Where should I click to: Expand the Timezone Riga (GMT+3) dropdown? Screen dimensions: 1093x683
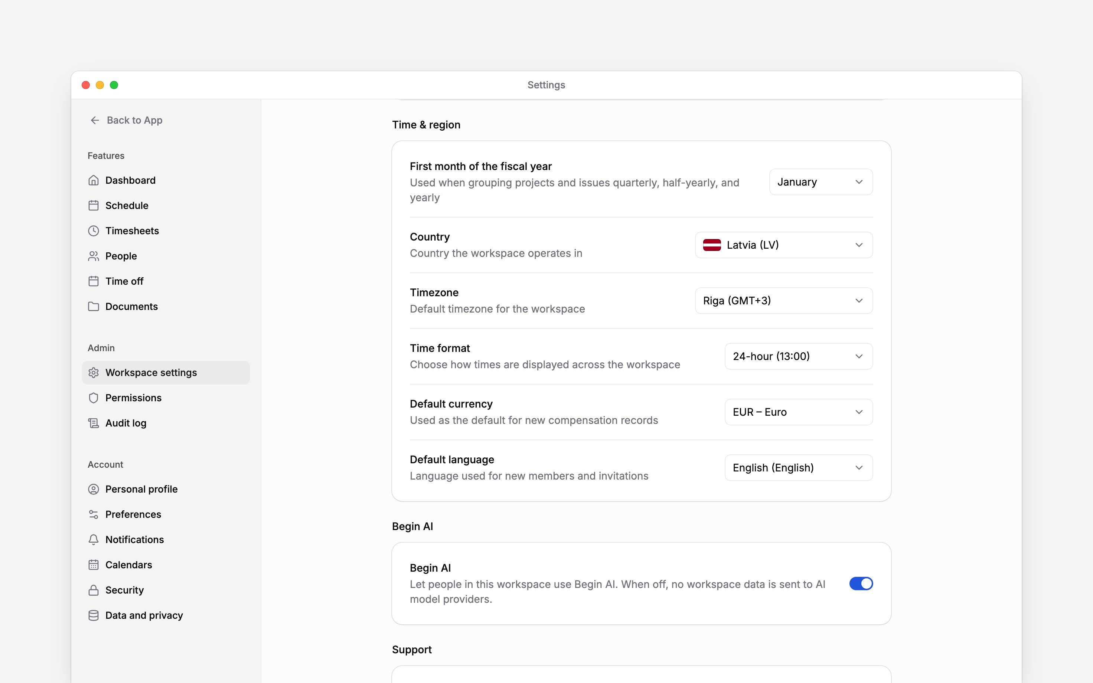tap(784, 301)
